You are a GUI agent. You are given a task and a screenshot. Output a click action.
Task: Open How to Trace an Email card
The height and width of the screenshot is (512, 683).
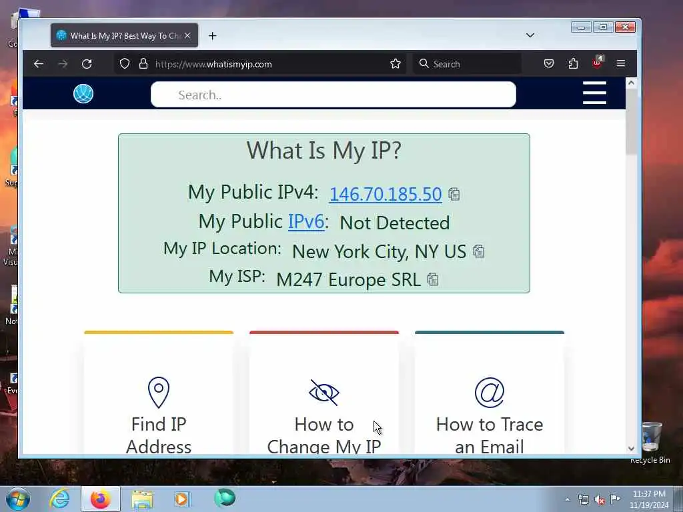[x=489, y=394]
